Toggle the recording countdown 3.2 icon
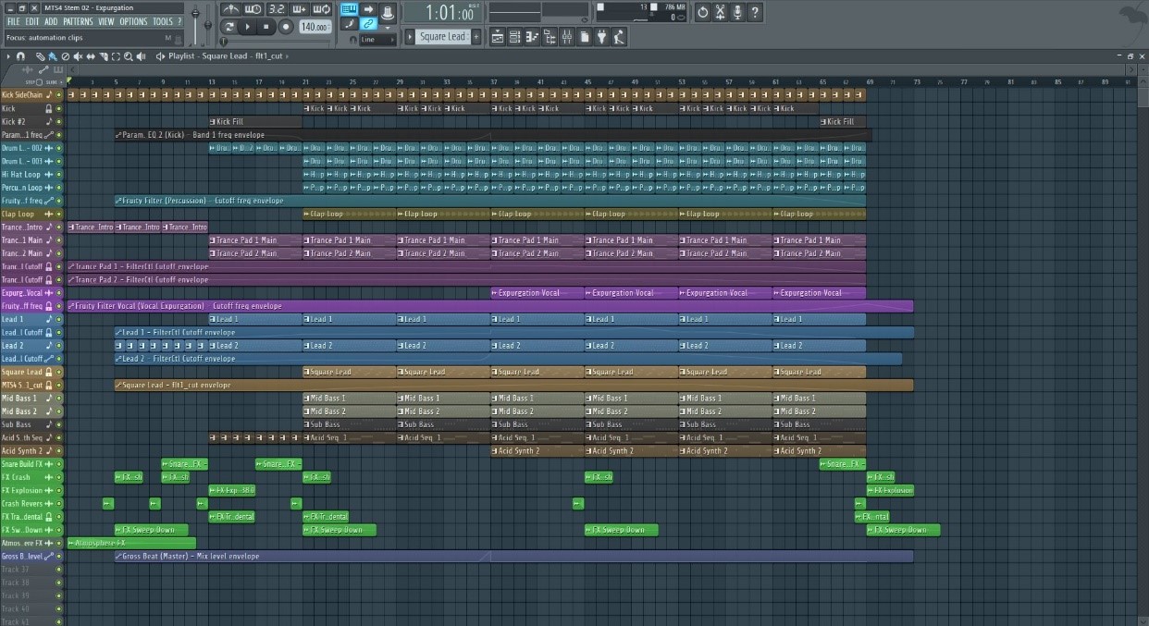Screen dimensions: 1149x626 (x=278, y=9)
